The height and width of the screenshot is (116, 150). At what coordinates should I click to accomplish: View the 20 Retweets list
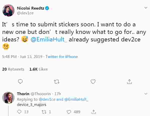click(13, 69)
